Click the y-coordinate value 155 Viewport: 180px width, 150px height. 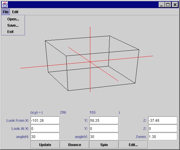pos(92,112)
